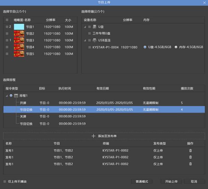Click the 缩略图-名称 column header
Screen dimensions: 208x189
pos(22,20)
